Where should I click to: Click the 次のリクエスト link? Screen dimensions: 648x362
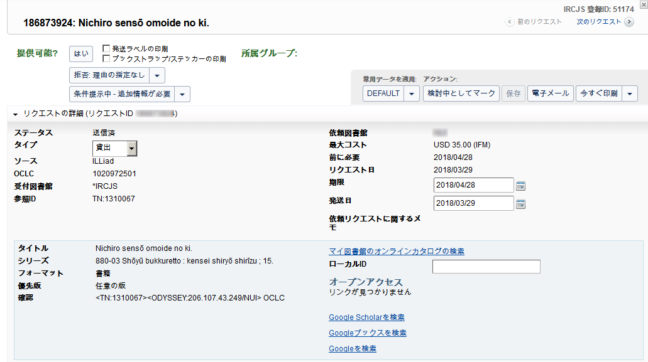(x=598, y=22)
